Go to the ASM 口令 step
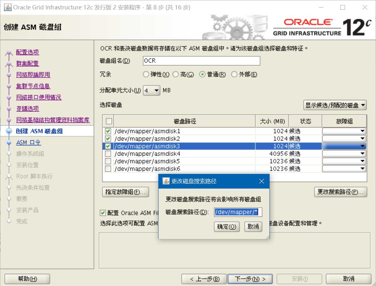The width and height of the screenshot is (376, 286). click(x=28, y=143)
